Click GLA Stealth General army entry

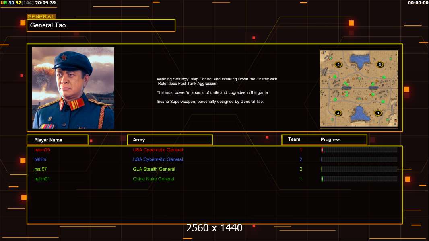(154, 169)
